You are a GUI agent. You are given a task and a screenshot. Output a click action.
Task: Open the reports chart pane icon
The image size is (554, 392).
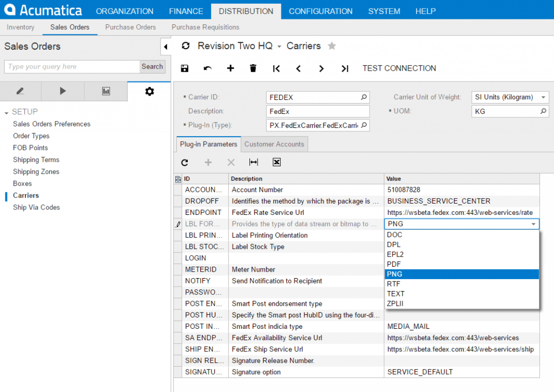point(105,91)
